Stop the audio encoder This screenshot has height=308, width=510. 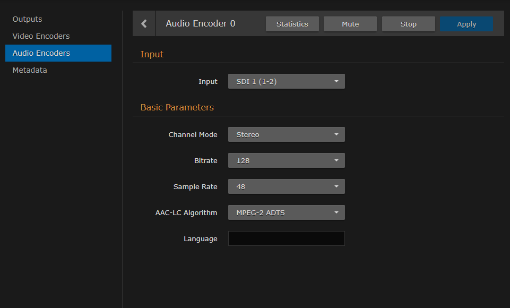pyautogui.click(x=408, y=24)
